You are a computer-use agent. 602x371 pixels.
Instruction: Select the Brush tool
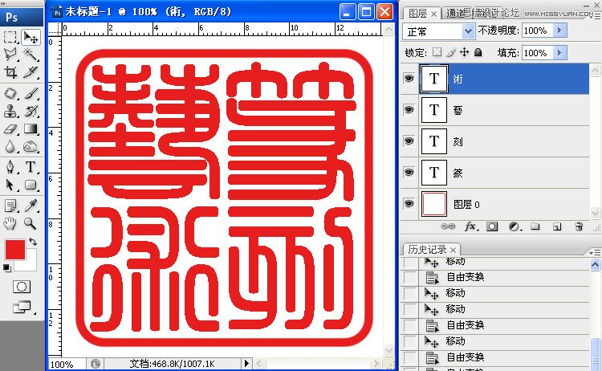click(x=31, y=93)
